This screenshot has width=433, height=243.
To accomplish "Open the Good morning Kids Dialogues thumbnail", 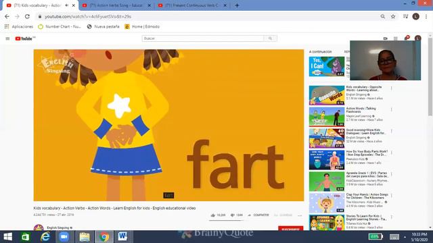I will pos(327,138).
